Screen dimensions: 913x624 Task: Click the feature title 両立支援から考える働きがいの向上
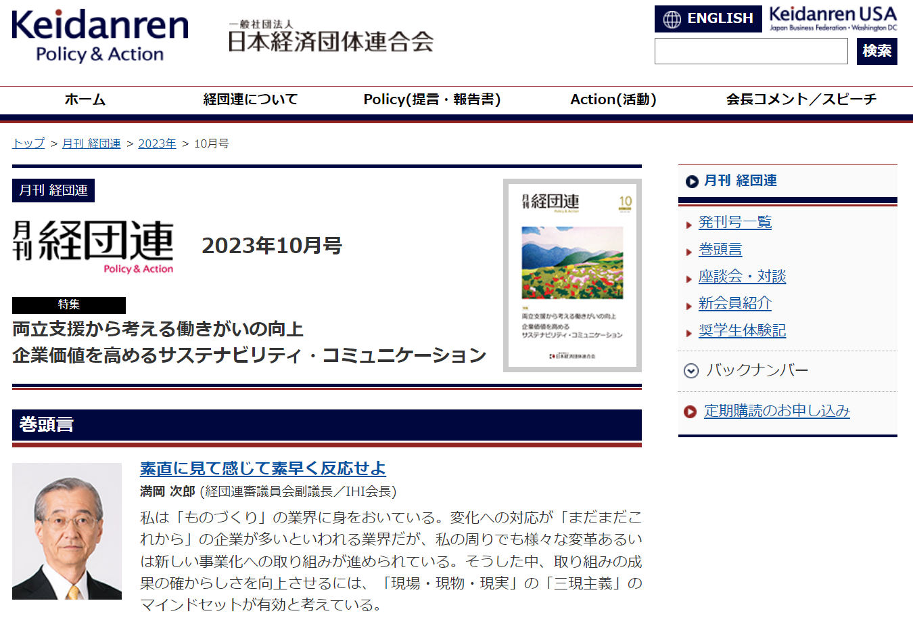(x=158, y=330)
